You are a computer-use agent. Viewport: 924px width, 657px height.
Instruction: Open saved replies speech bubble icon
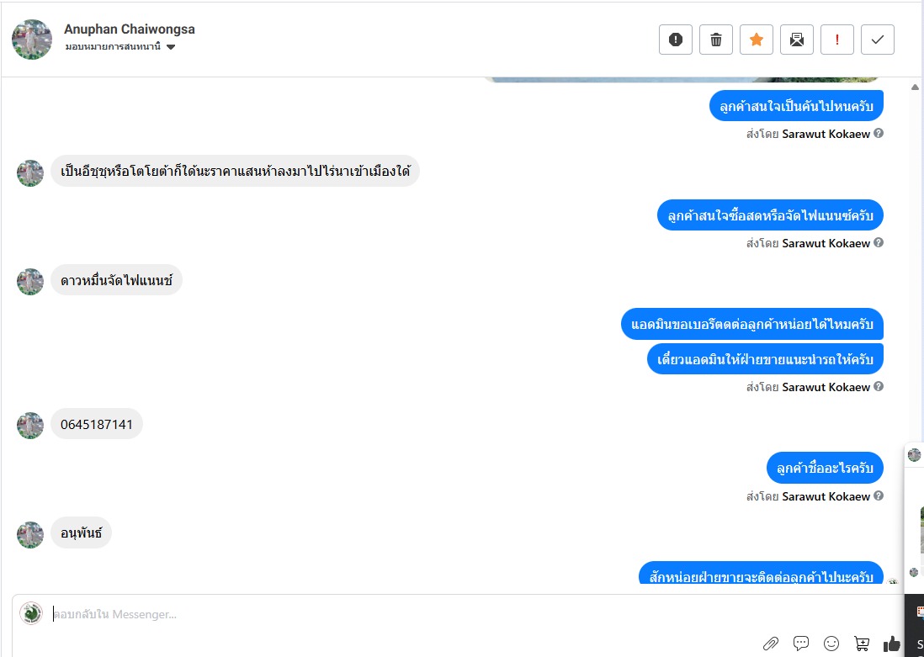(x=801, y=643)
